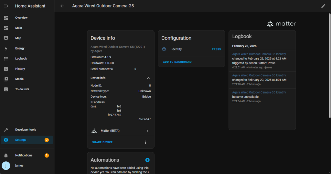This screenshot has height=174, width=331.
Task: Go to Settings in sidebar
Action: tap(21, 140)
